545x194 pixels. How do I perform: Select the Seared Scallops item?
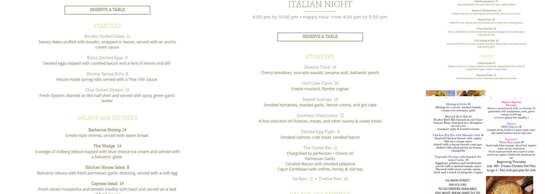[320, 100]
